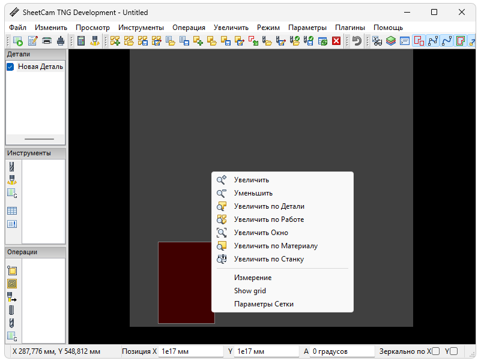Screen dimensions: 478x361
Task: Toggle the curved path display mode button
Action: point(447,41)
